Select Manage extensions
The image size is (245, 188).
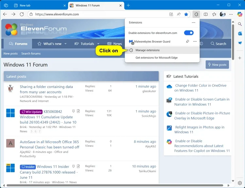click(x=162, y=50)
